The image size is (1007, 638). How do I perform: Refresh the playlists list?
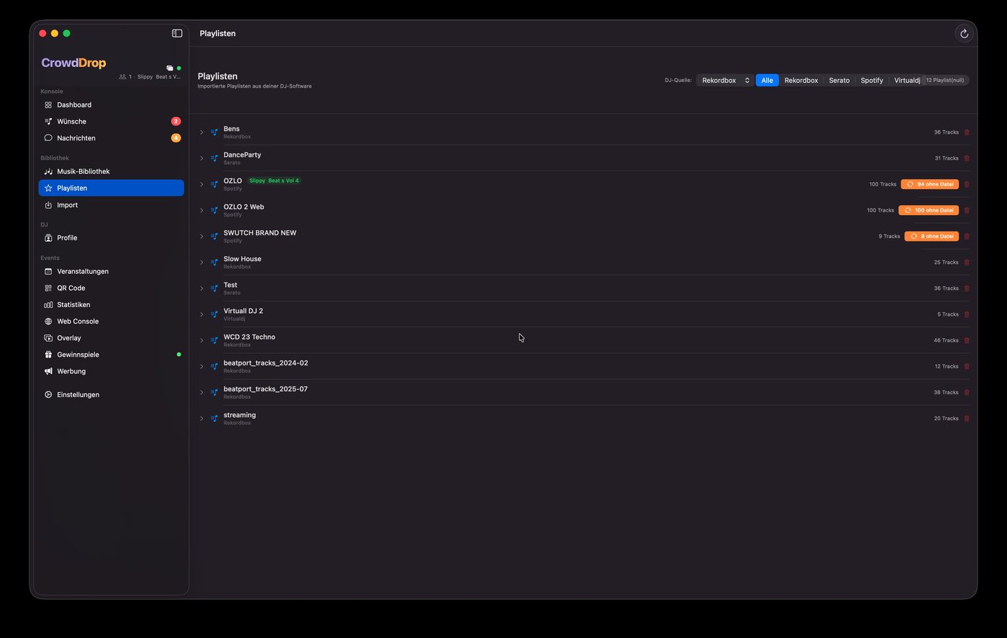pyautogui.click(x=964, y=33)
